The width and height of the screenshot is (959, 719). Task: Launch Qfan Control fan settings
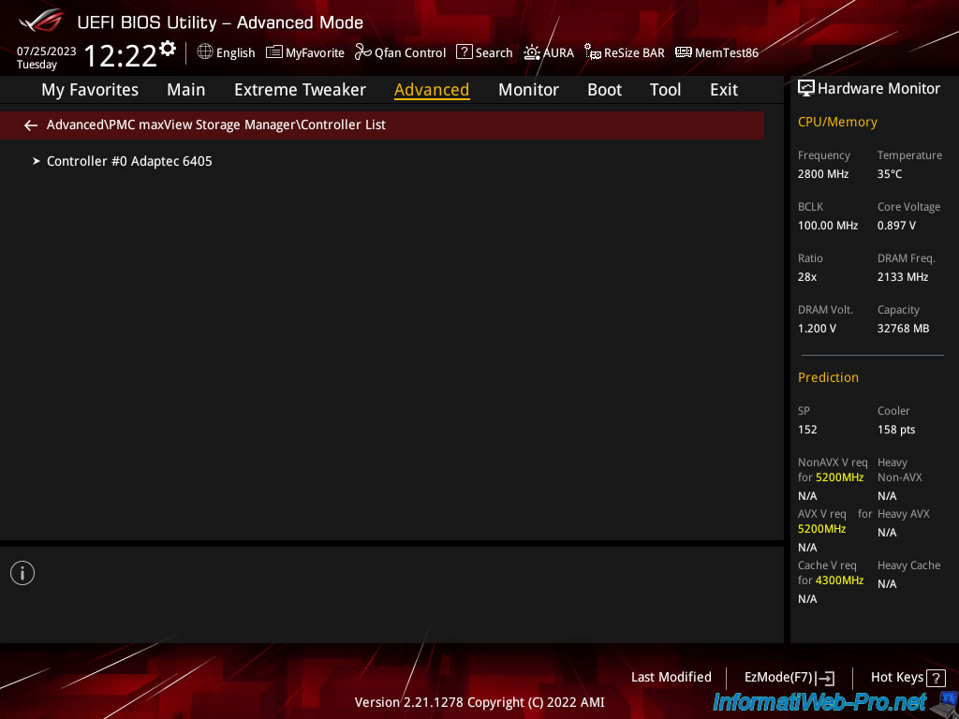[400, 52]
